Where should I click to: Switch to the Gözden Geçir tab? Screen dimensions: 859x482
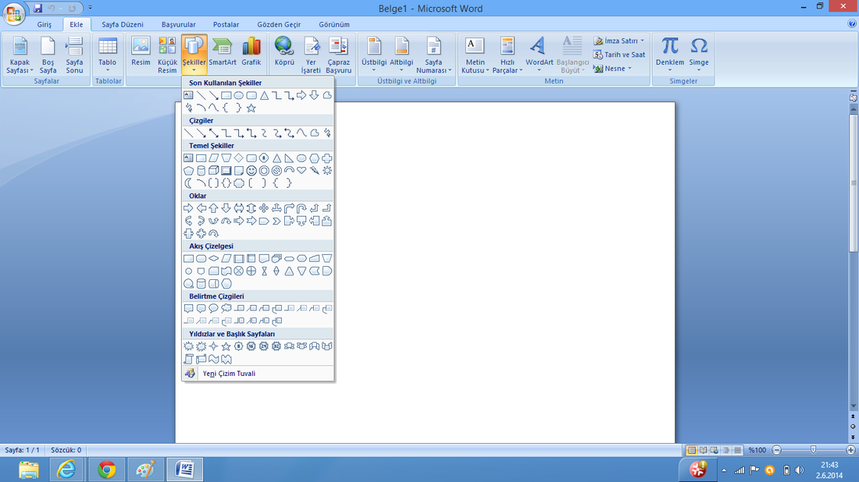(x=279, y=25)
